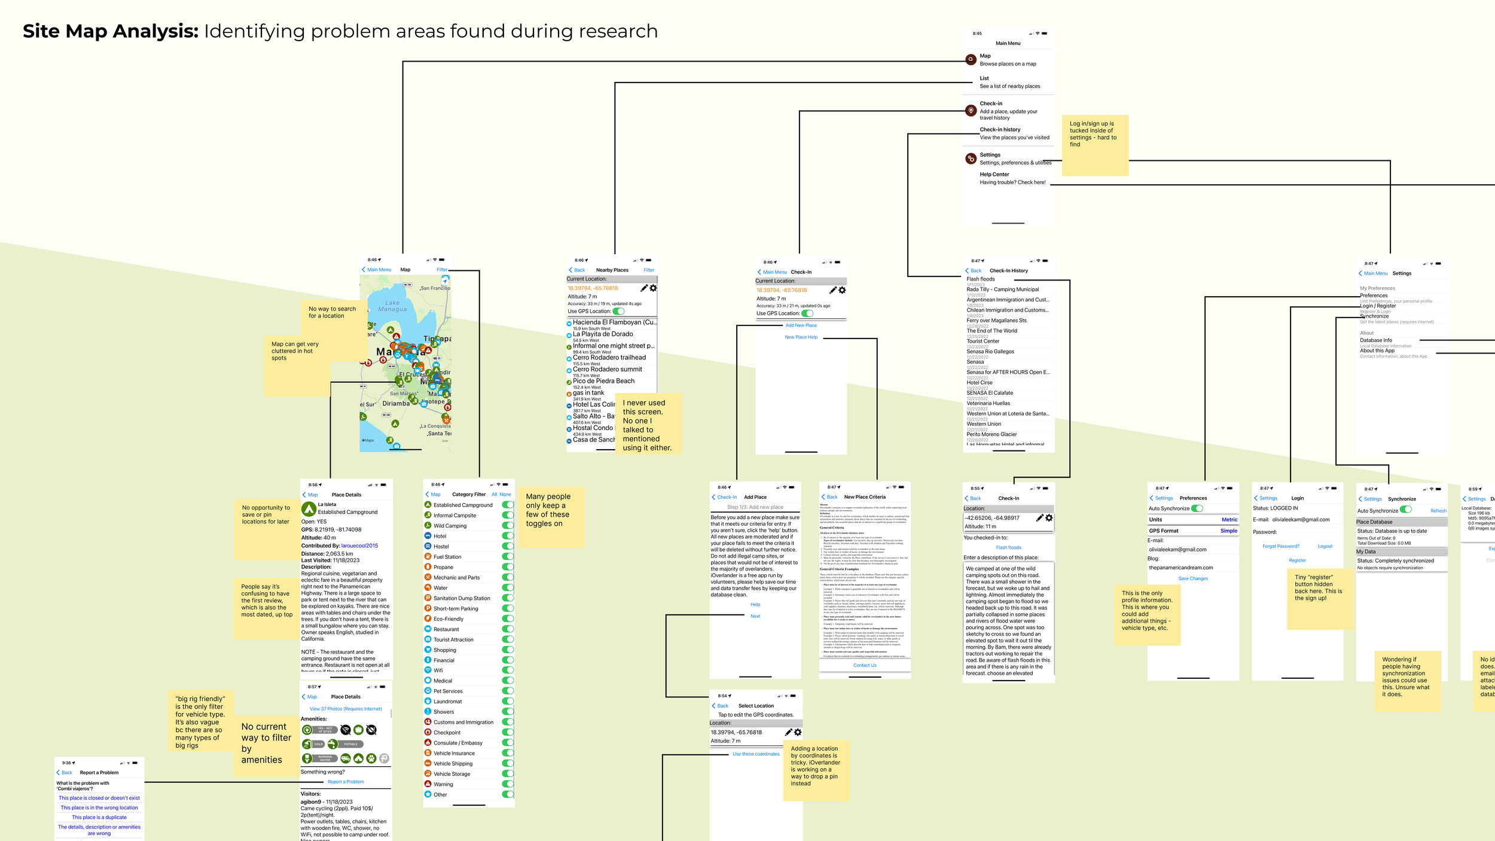This screenshot has width=1495, height=841.
Task: Select the Check-in pin icon in Main Menu
Action: coord(971,111)
